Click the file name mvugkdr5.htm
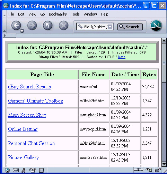The width and height of the screenshot is (167, 174). pos(93,115)
